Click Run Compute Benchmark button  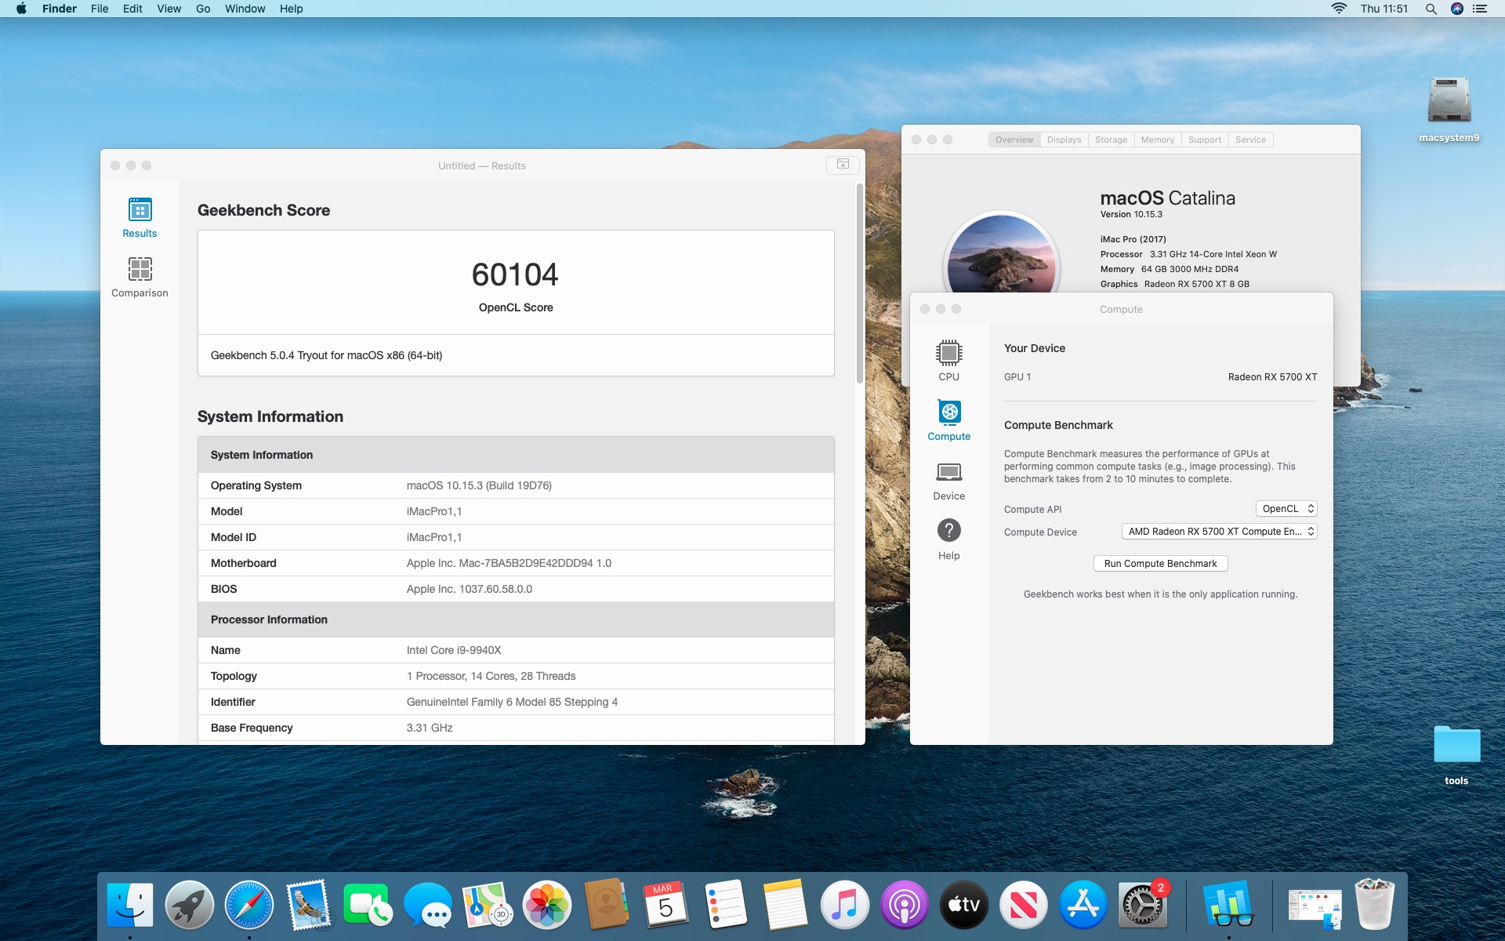click(x=1160, y=564)
